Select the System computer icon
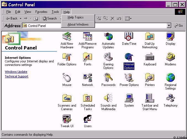187x139 pixels. tap(129, 98)
